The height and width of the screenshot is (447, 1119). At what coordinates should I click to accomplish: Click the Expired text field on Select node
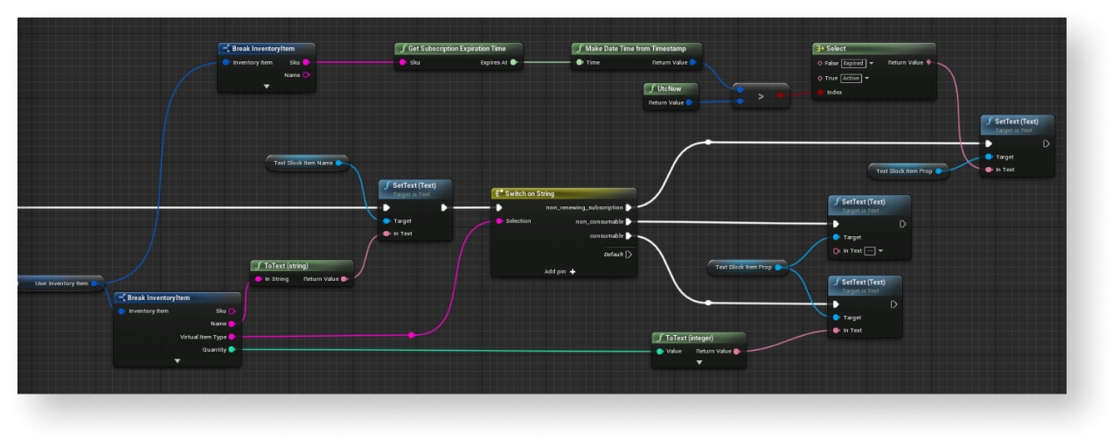pyautogui.click(x=852, y=64)
